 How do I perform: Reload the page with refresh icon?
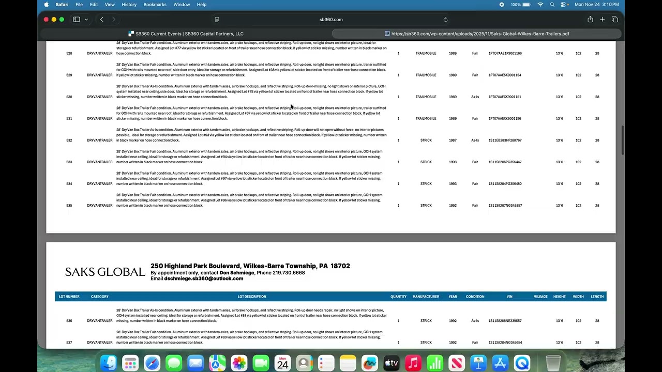pyautogui.click(x=445, y=20)
